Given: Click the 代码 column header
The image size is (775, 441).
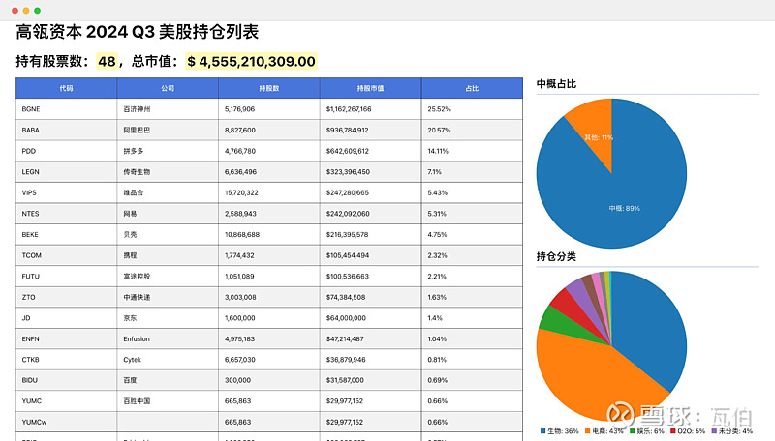Looking at the screenshot, I should coord(66,88).
